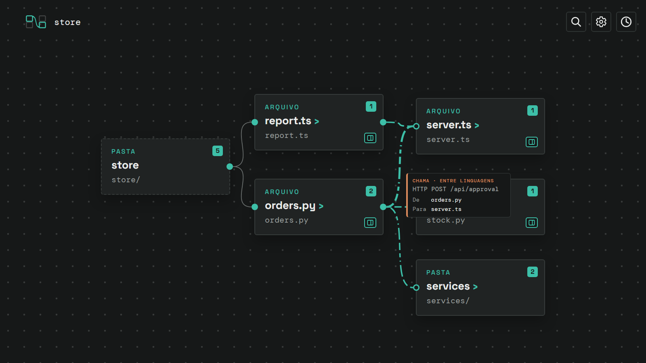Viewport: 646px width, 363px height.
Task: Expand the orders.py node chevron
Action: point(321,206)
